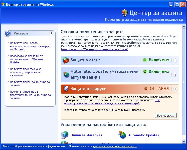Open Опции за Интернет settings
This screenshot has width=187, height=150.
[86, 135]
